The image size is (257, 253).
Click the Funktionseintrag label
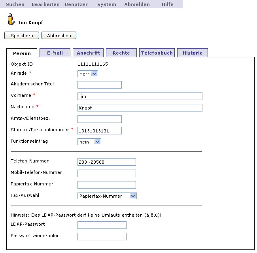(29, 141)
